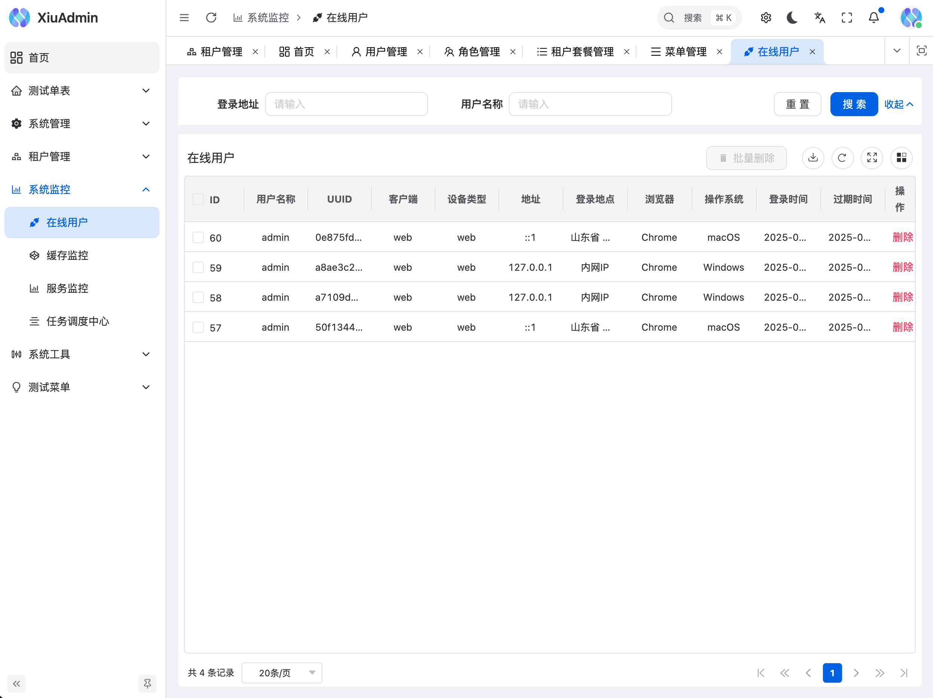Switch to the 用户管理 tab

(386, 51)
